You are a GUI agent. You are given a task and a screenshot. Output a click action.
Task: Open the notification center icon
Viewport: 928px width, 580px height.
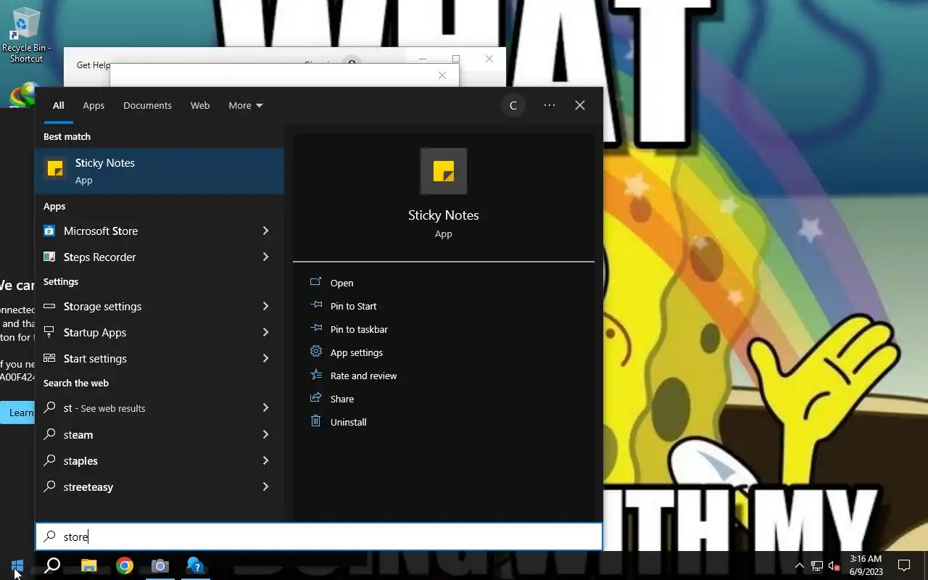(904, 565)
